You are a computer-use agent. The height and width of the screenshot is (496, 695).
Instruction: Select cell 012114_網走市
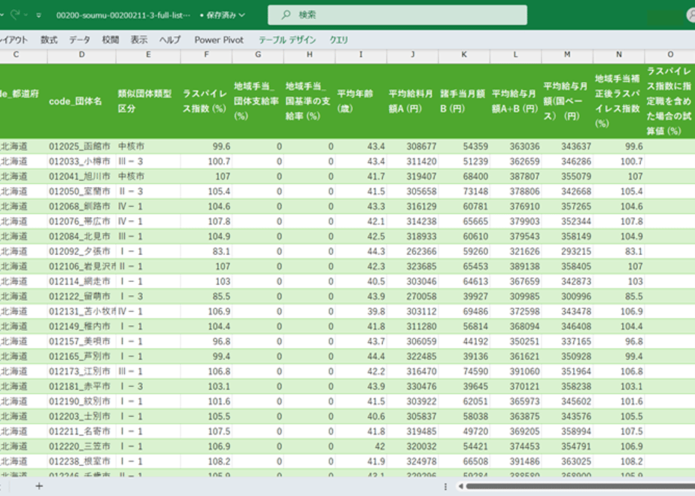[81, 281]
